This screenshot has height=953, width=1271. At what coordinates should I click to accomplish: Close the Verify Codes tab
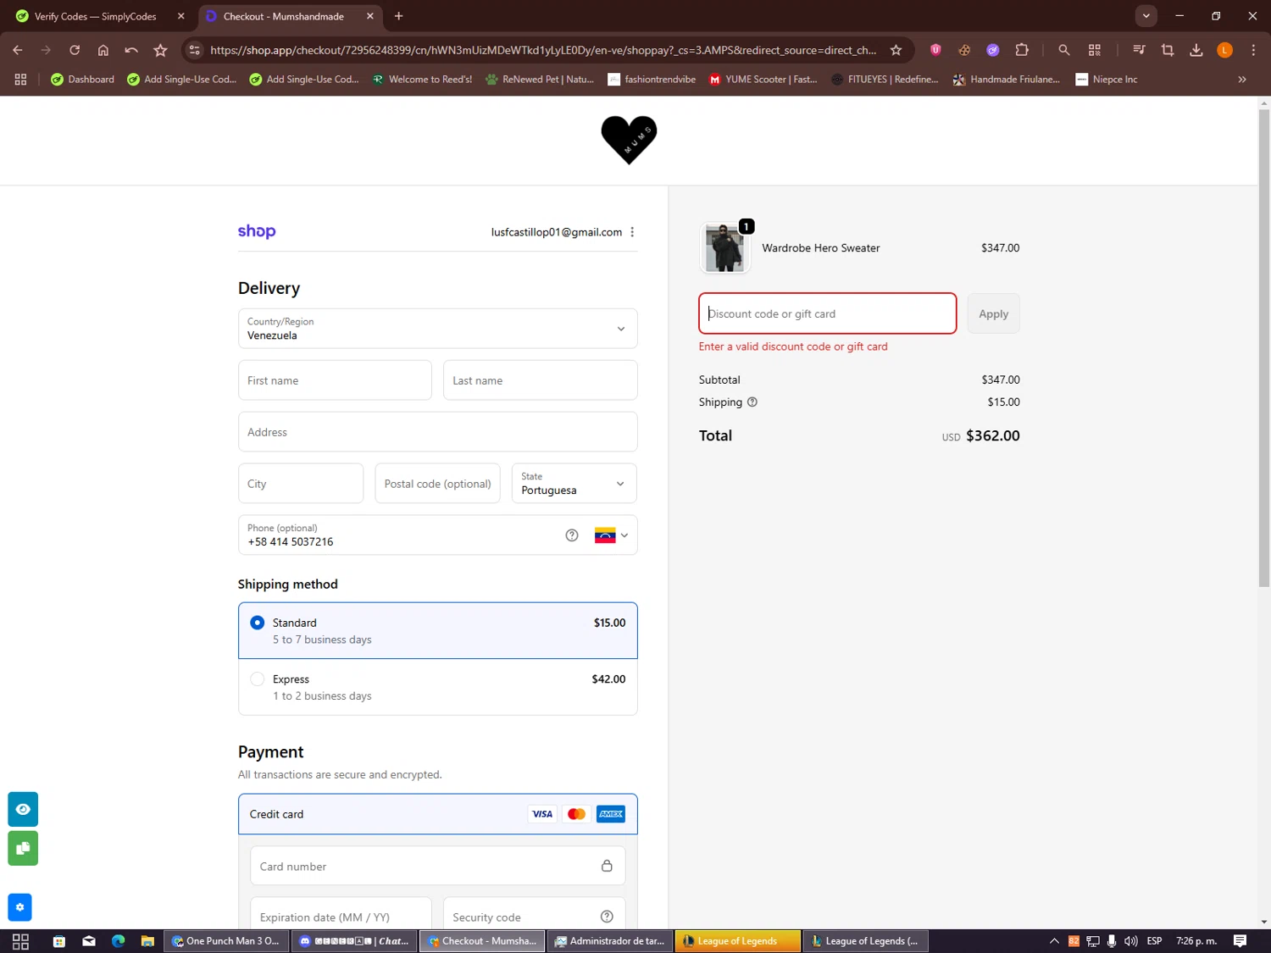coord(180,16)
